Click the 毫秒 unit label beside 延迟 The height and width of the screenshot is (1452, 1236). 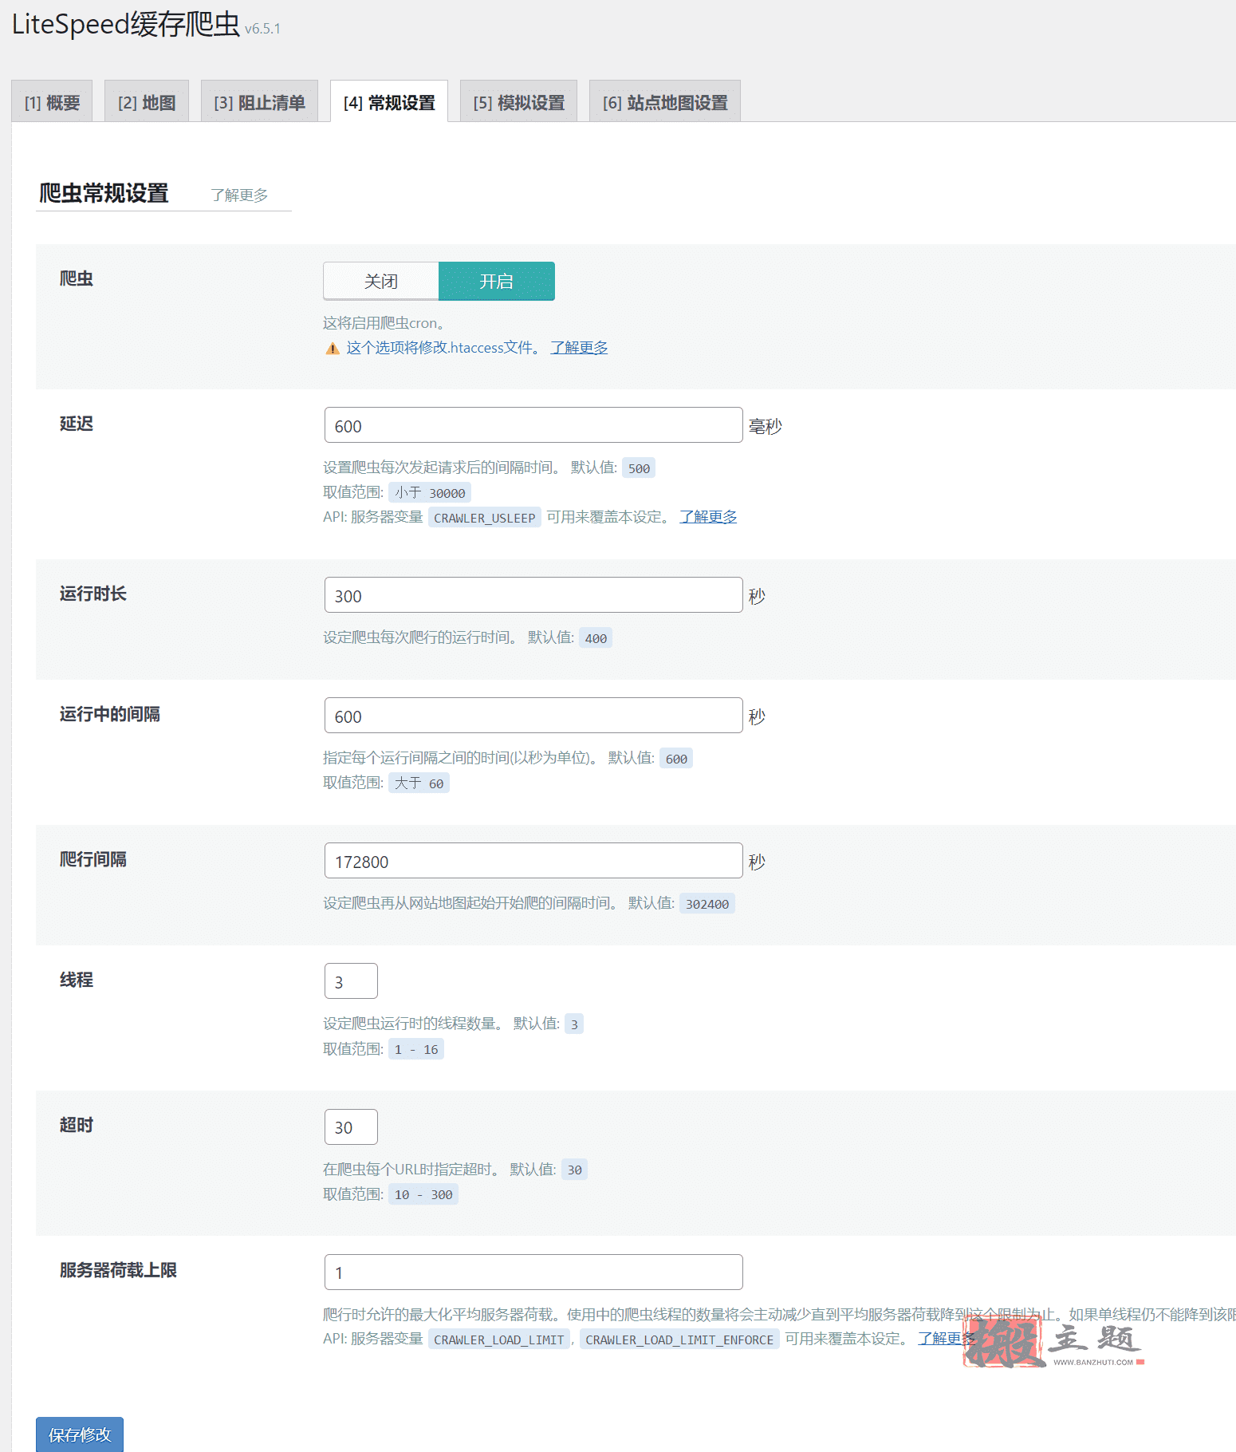pos(766,426)
